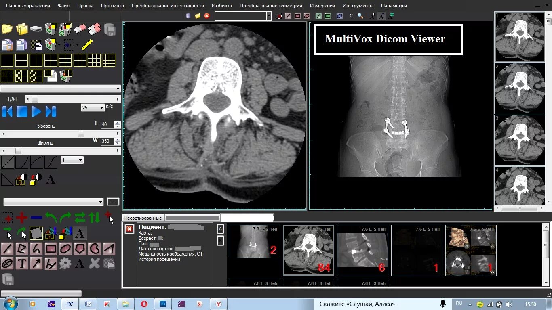This screenshot has width=552, height=310.
Task: Click the magnifier icon in top toolbar
Action: coord(360,16)
